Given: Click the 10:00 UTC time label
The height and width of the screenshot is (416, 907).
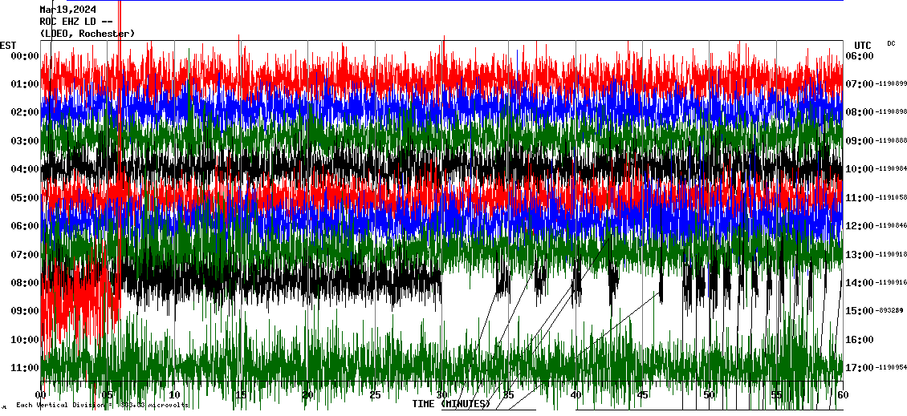Looking at the screenshot, I should point(860,169).
